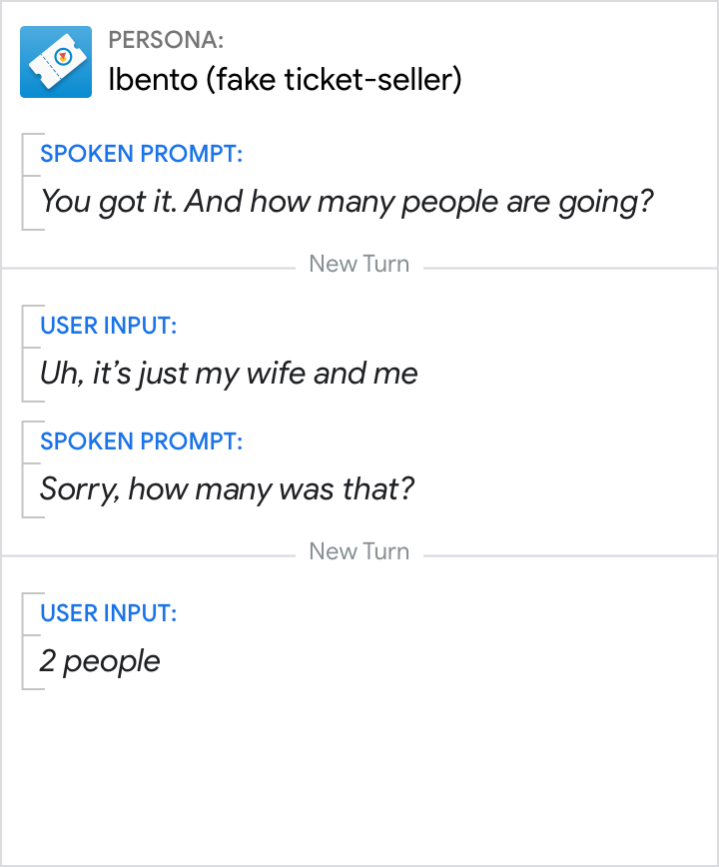Select "Sorry, how many was that?" prompt text
The image size is (719, 867).
pos(227,489)
